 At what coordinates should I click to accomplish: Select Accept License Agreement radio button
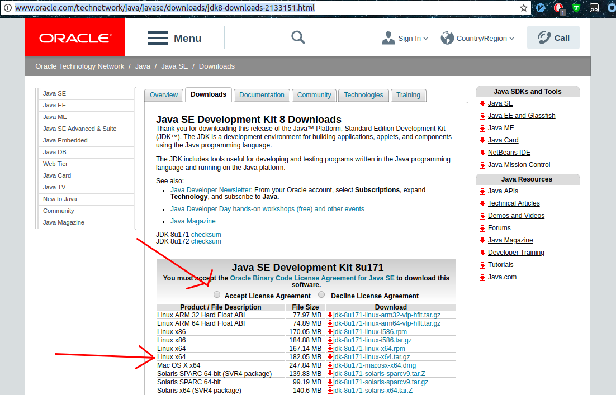pyautogui.click(x=217, y=294)
